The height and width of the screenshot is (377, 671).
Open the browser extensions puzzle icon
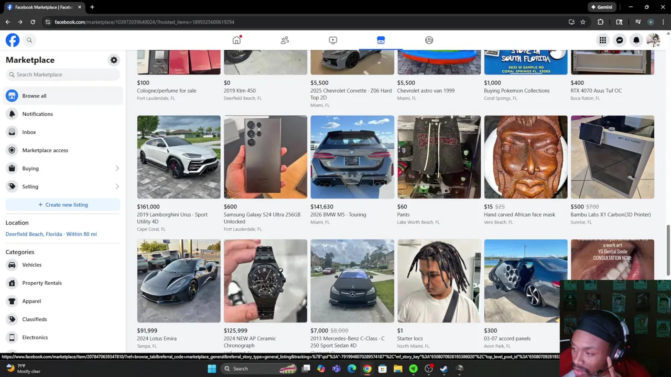click(600, 22)
